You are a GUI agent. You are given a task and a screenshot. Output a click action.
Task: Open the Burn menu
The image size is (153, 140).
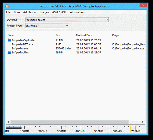pos(17,12)
